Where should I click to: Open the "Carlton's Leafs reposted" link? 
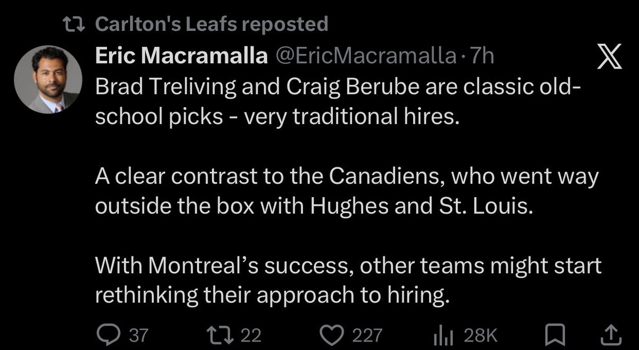coord(211,24)
